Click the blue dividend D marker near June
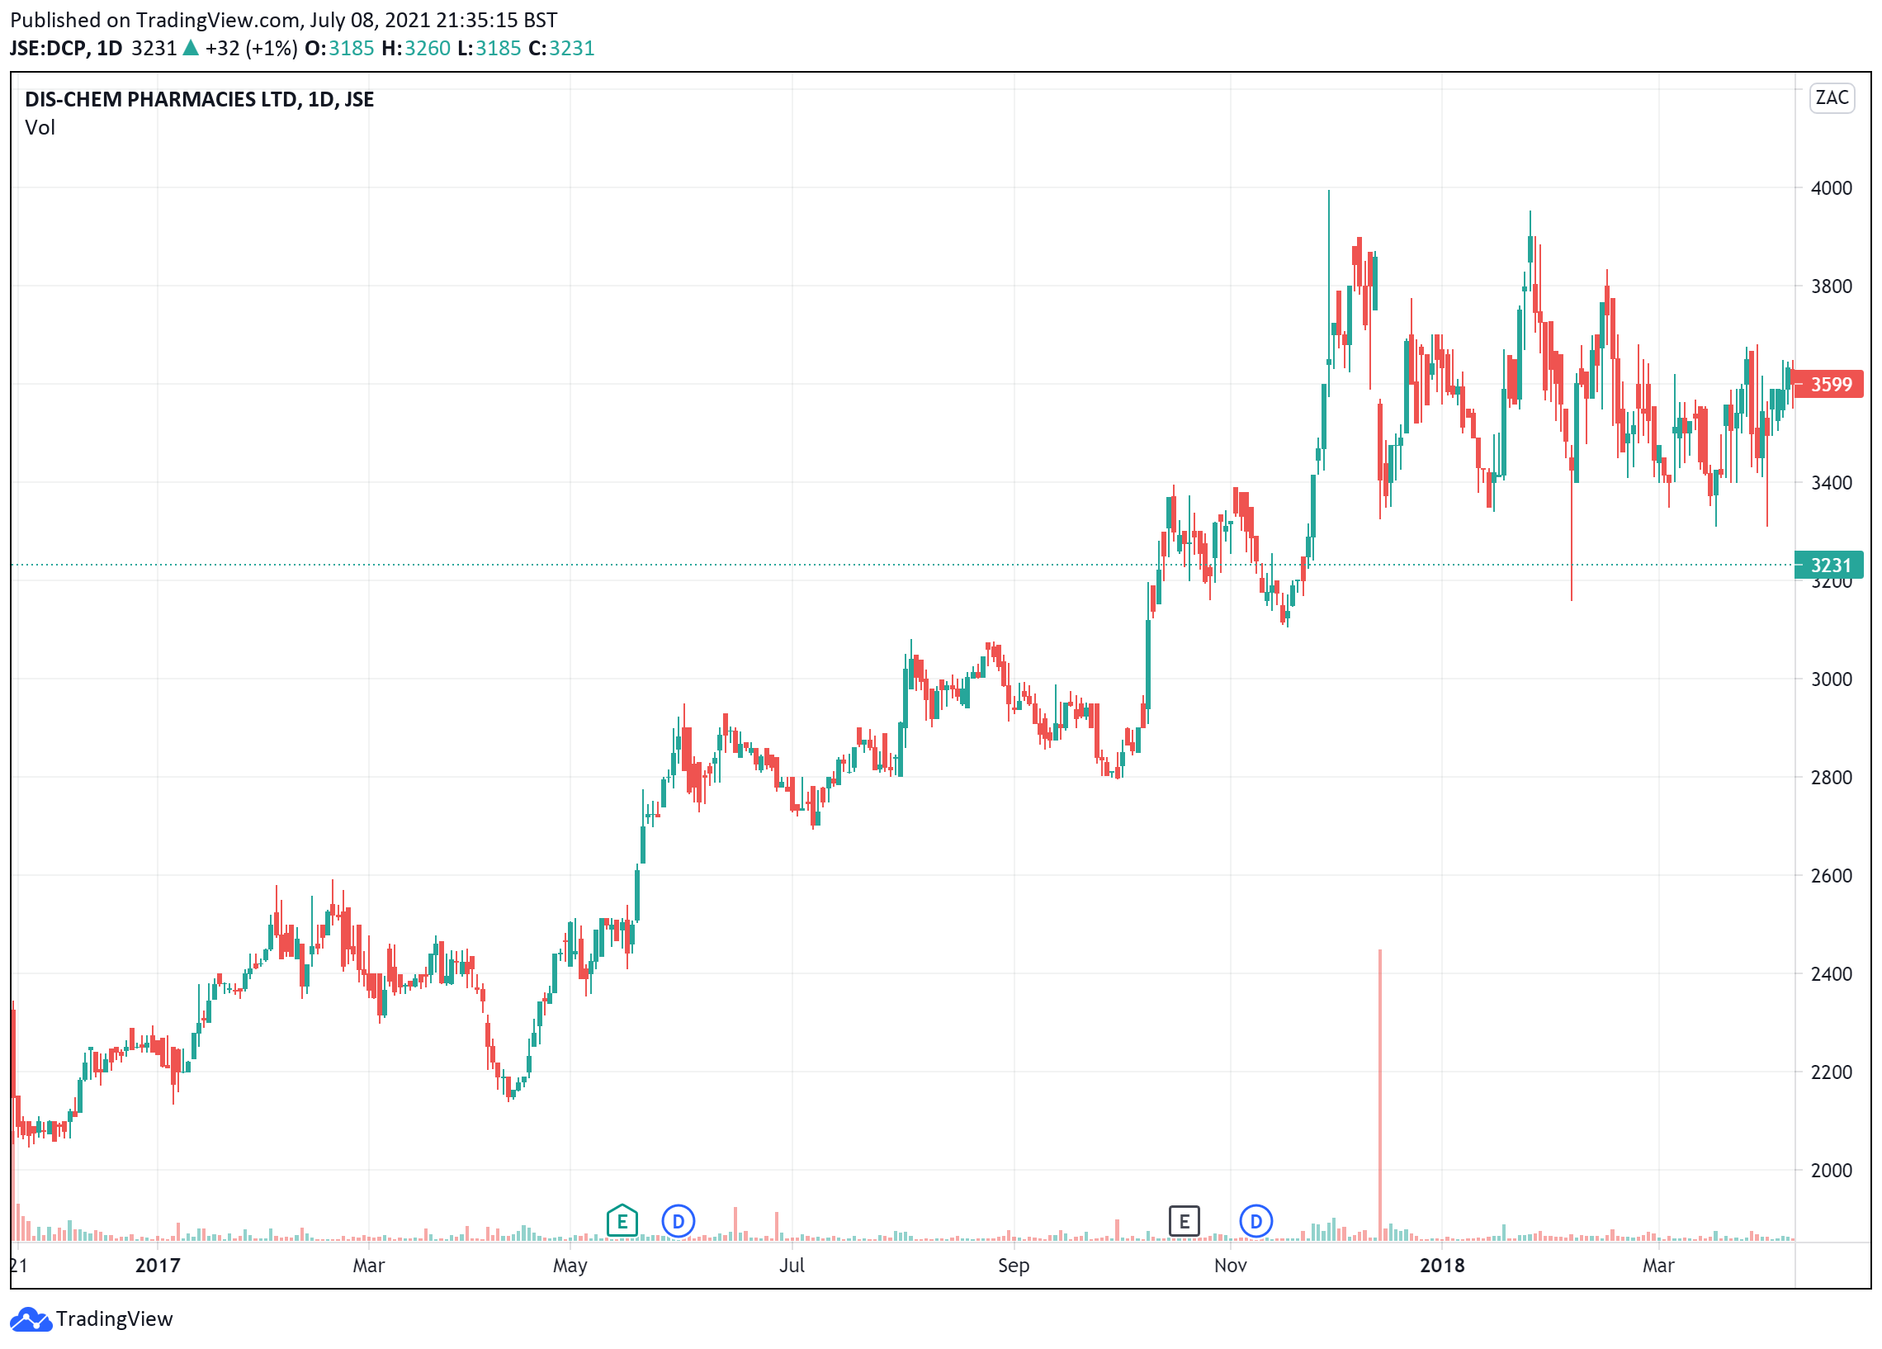1882x1349 pixels. click(678, 1221)
